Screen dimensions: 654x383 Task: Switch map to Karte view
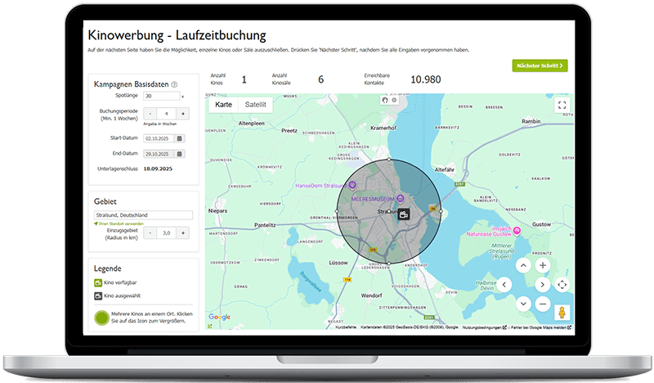coord(224,105)
